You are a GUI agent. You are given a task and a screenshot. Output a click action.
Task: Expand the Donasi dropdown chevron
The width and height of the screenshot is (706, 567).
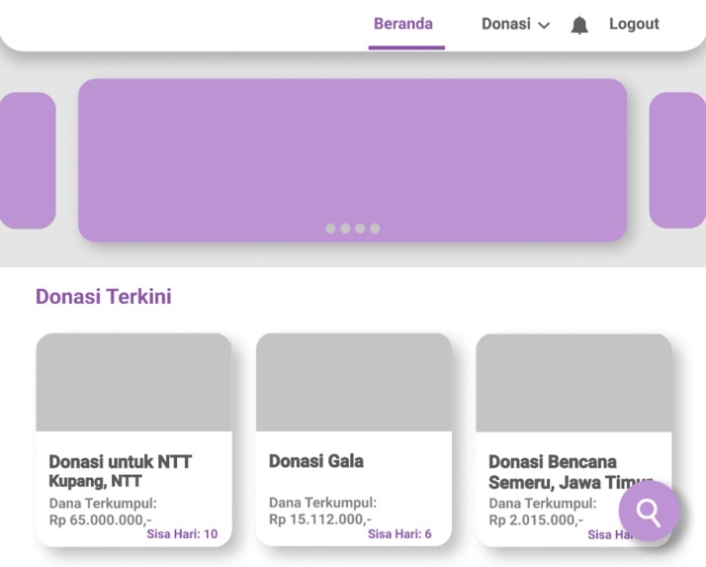coord(544,26)
